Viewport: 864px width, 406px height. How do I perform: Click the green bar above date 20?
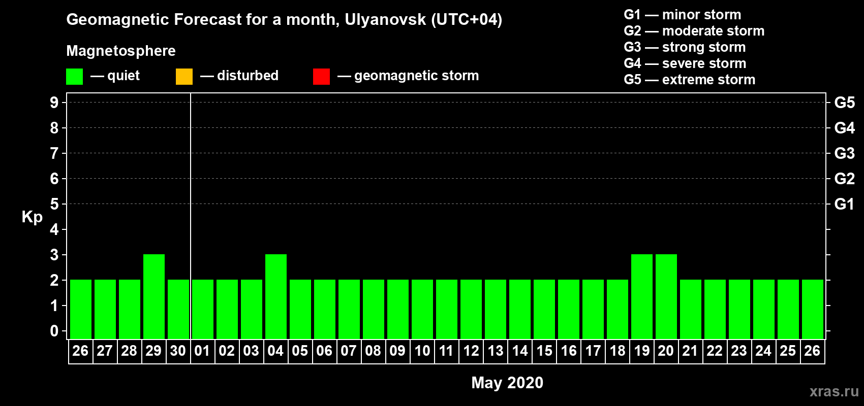coord(666,296)
